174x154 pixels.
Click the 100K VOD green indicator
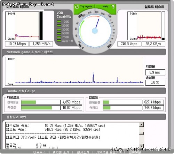tap(59, 22)
